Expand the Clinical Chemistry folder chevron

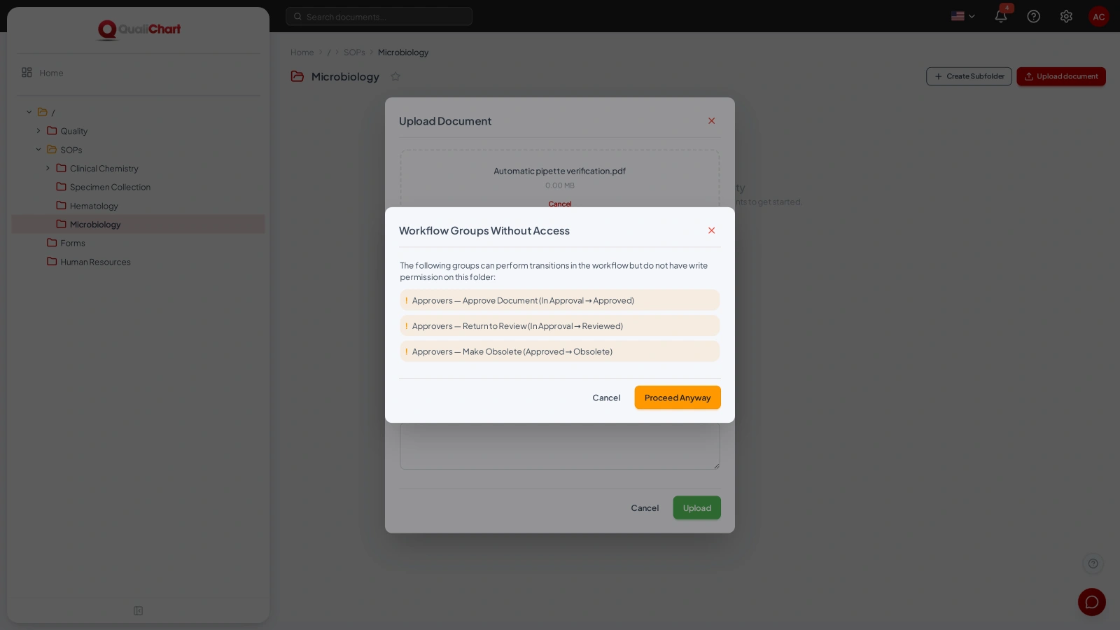[48, 168]
